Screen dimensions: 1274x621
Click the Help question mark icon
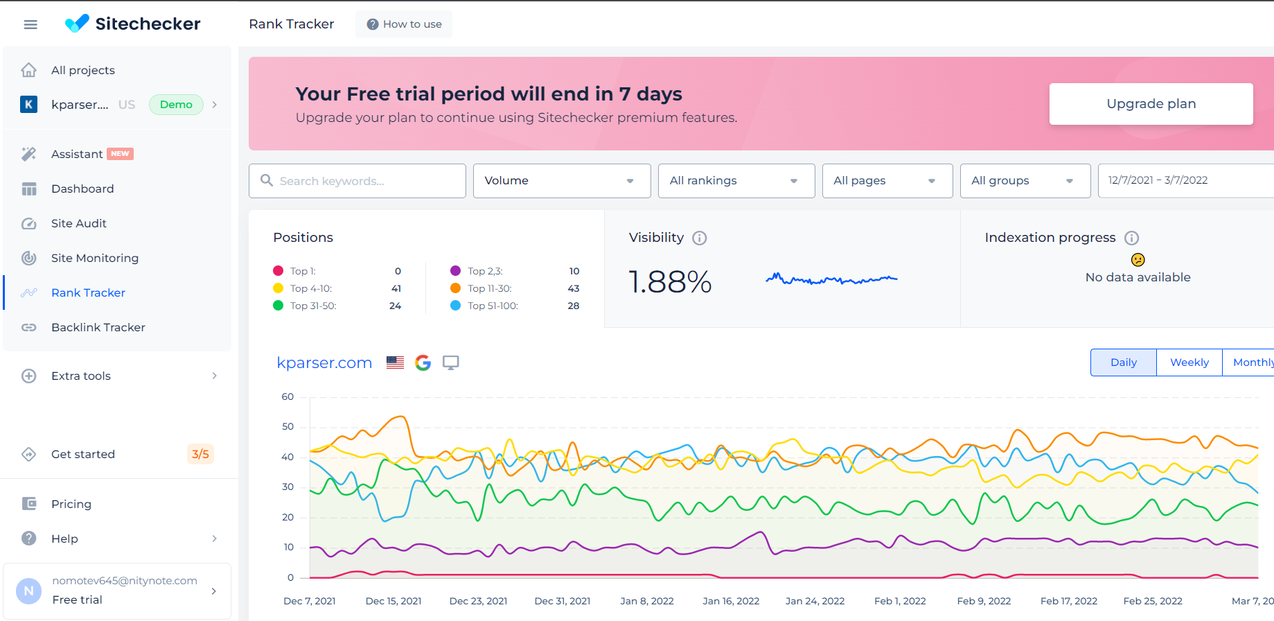pos(29,539)
